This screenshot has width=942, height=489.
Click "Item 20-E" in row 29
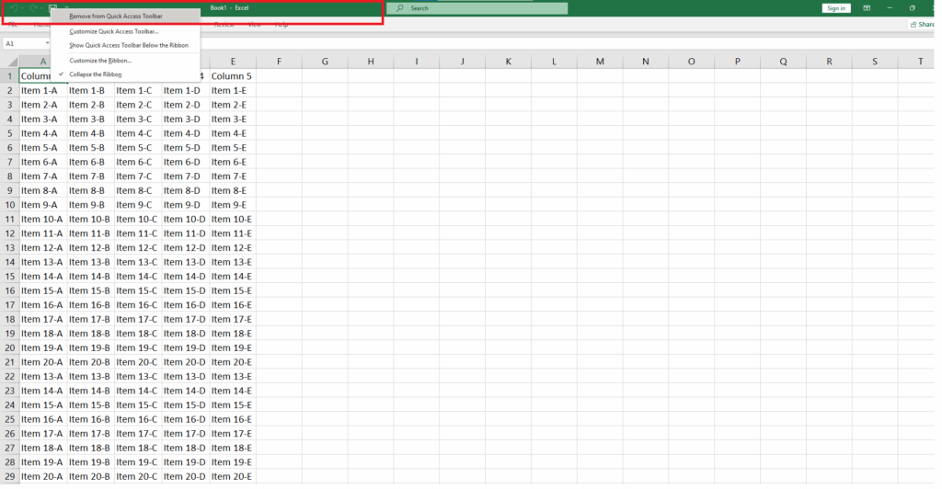(x=231, y=476)
